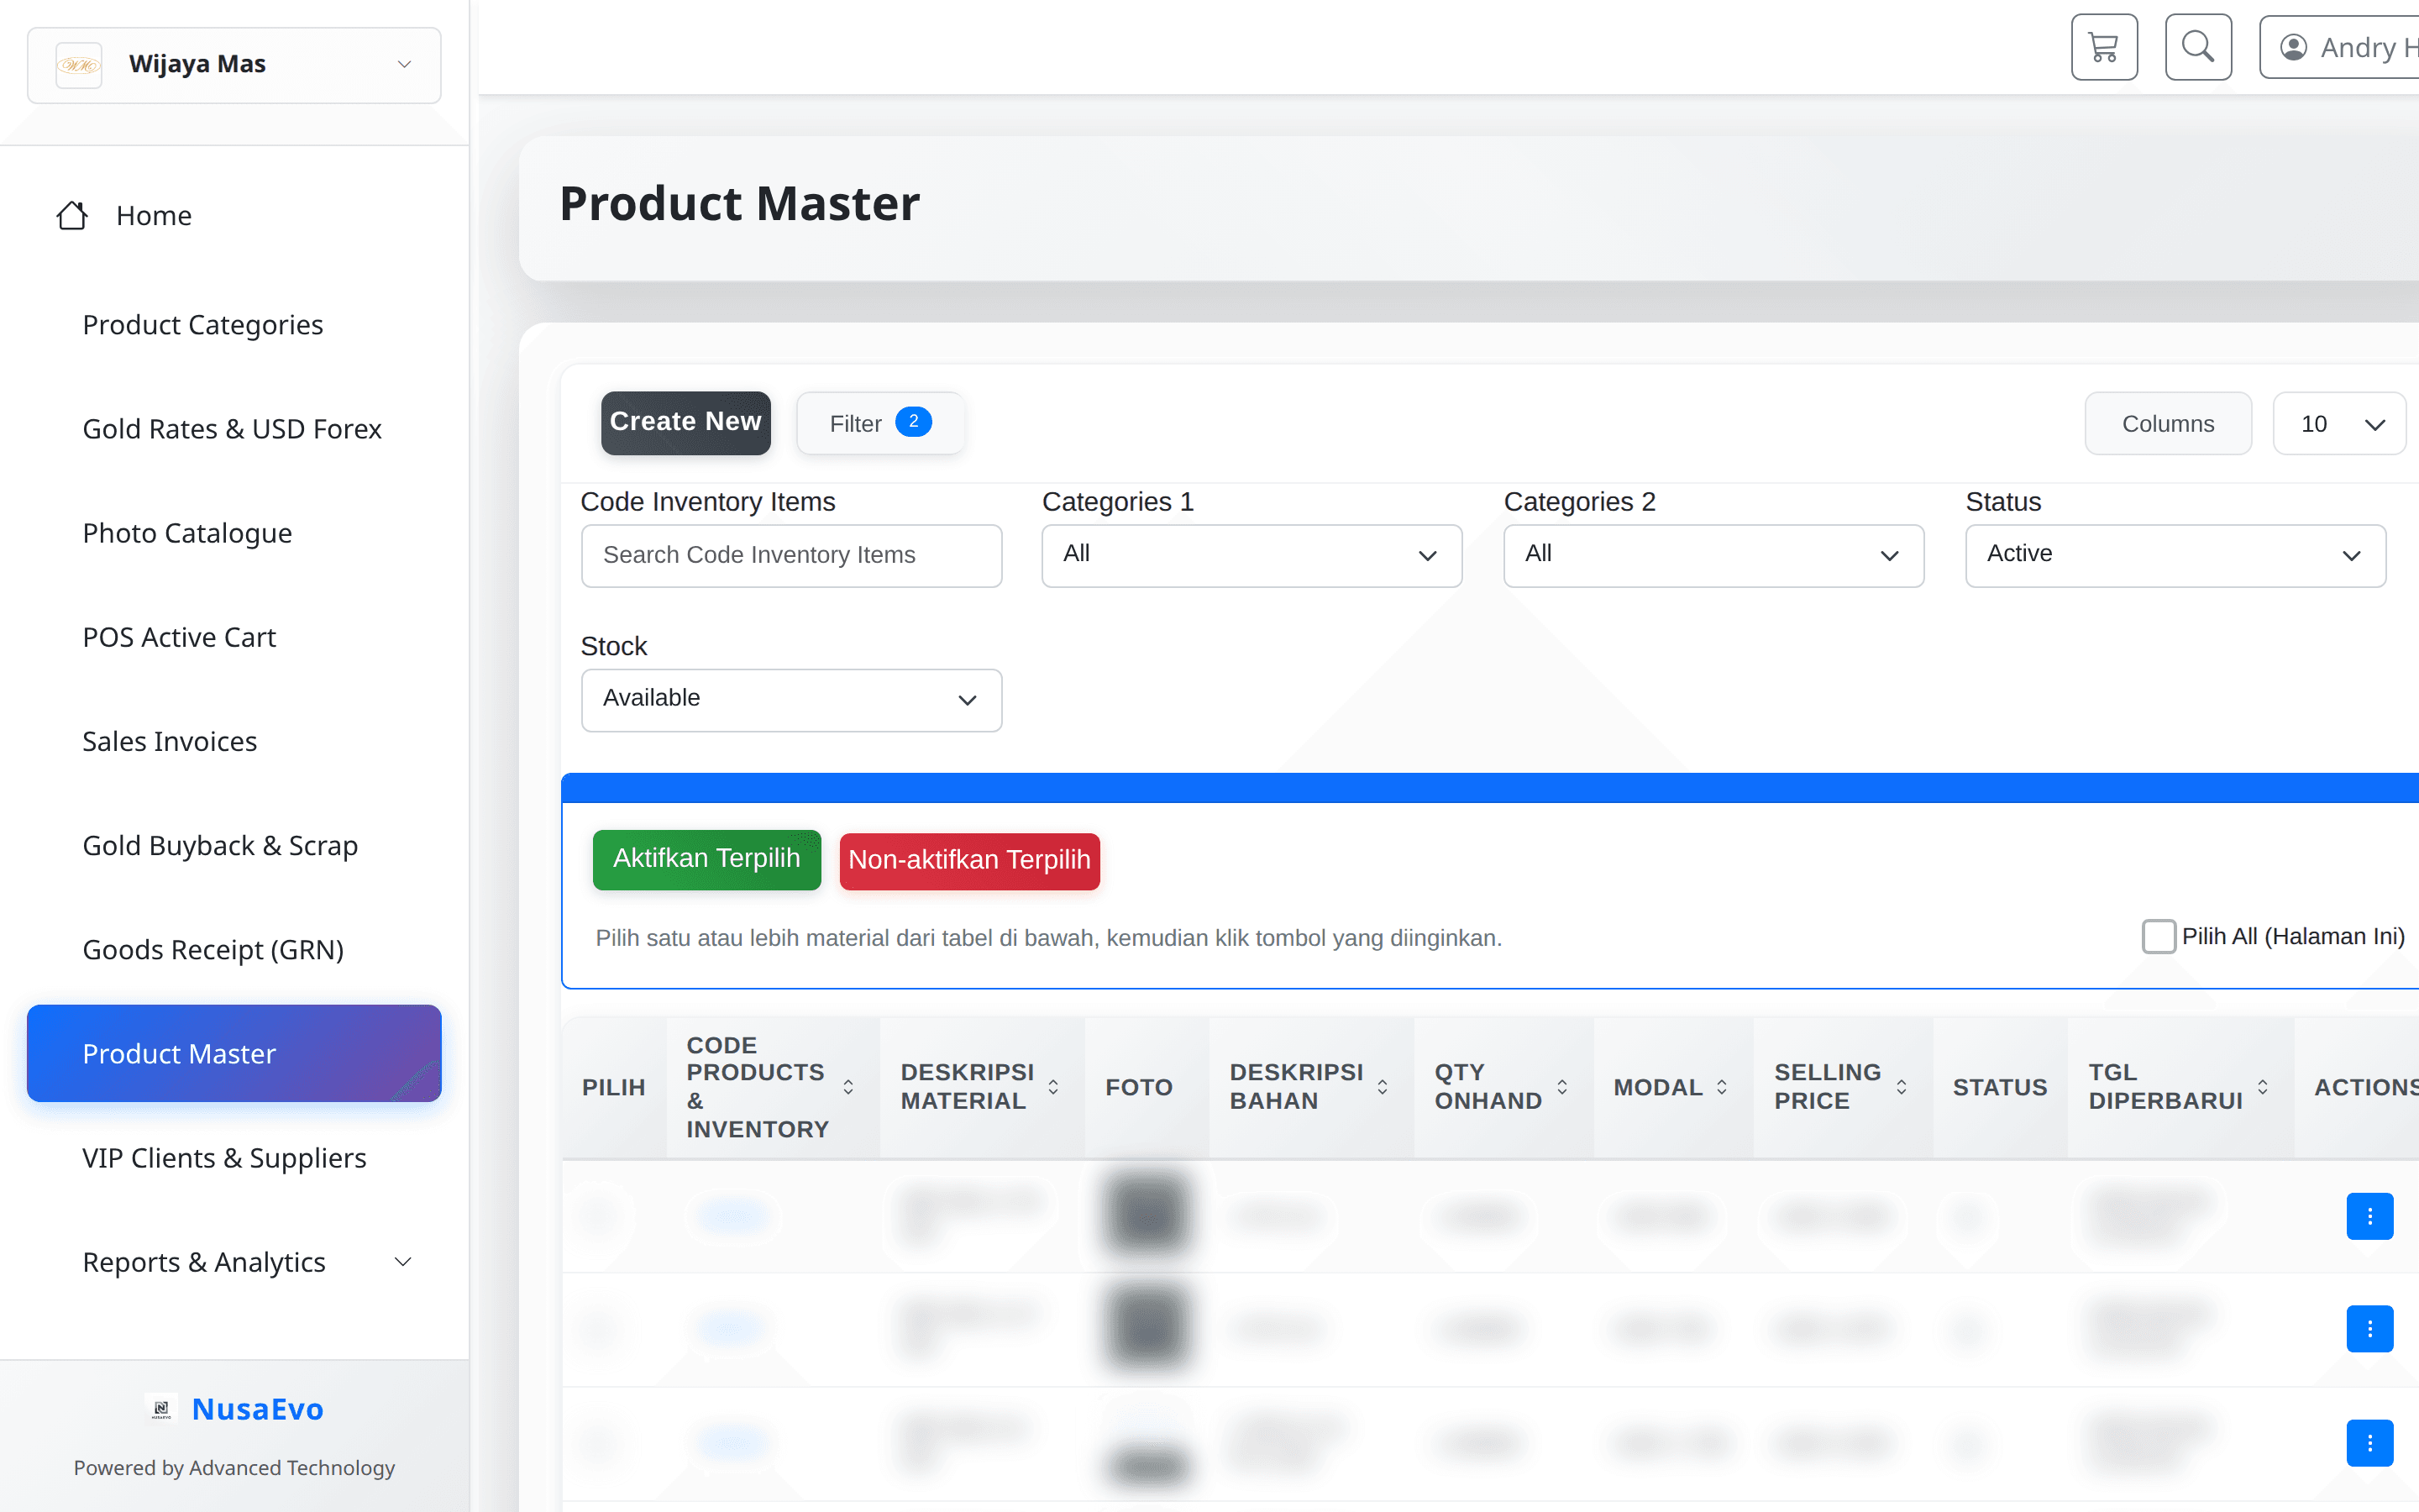Open actions menu for third table row
2419x1512 pixels.
(2369, 1443)
